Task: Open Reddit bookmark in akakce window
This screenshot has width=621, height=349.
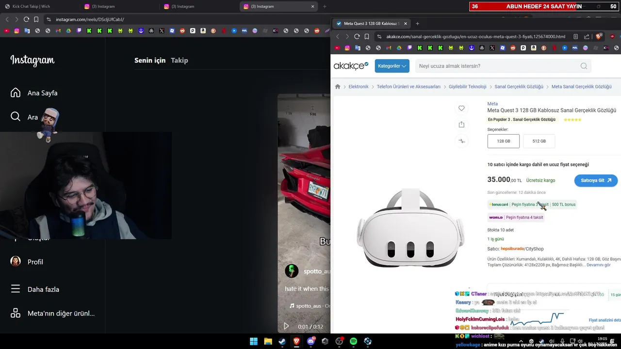Action: pyautogui.click(x=513, y=48)
